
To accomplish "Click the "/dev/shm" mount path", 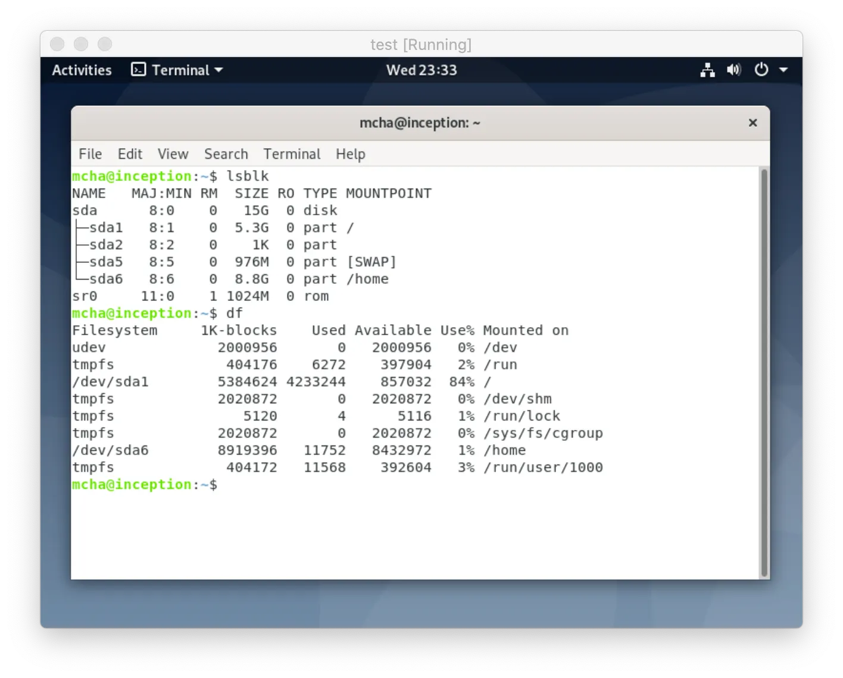I will point(517,399).
